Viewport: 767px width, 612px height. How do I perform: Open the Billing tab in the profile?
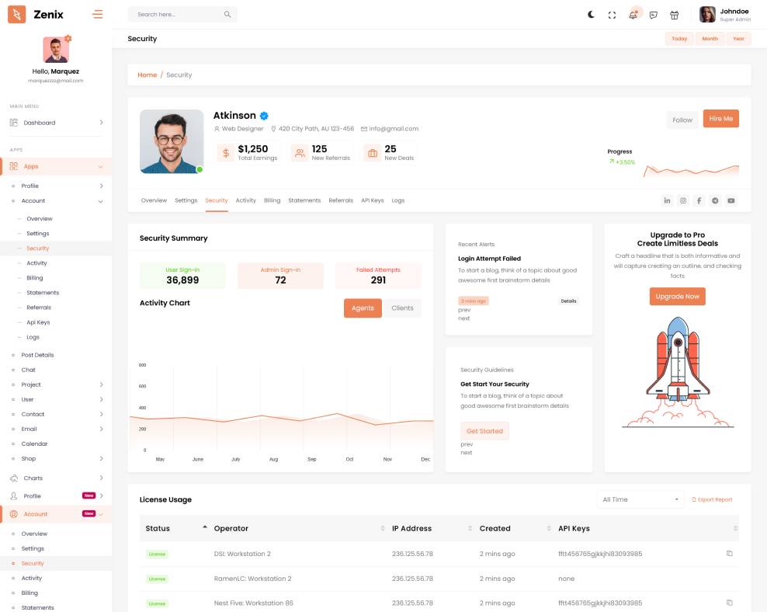coord(272,200)
